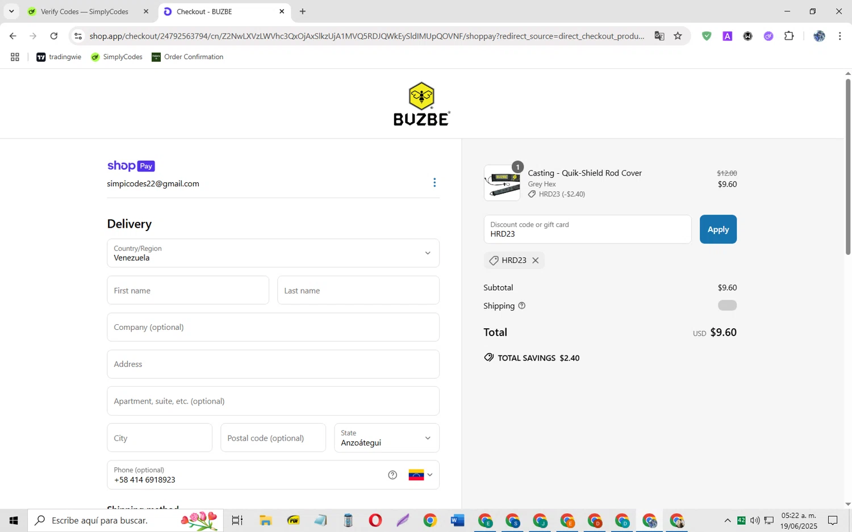Screen dimensions: 852x532
Task: Open the Chrome profile avatar
Action: (819, 36)
